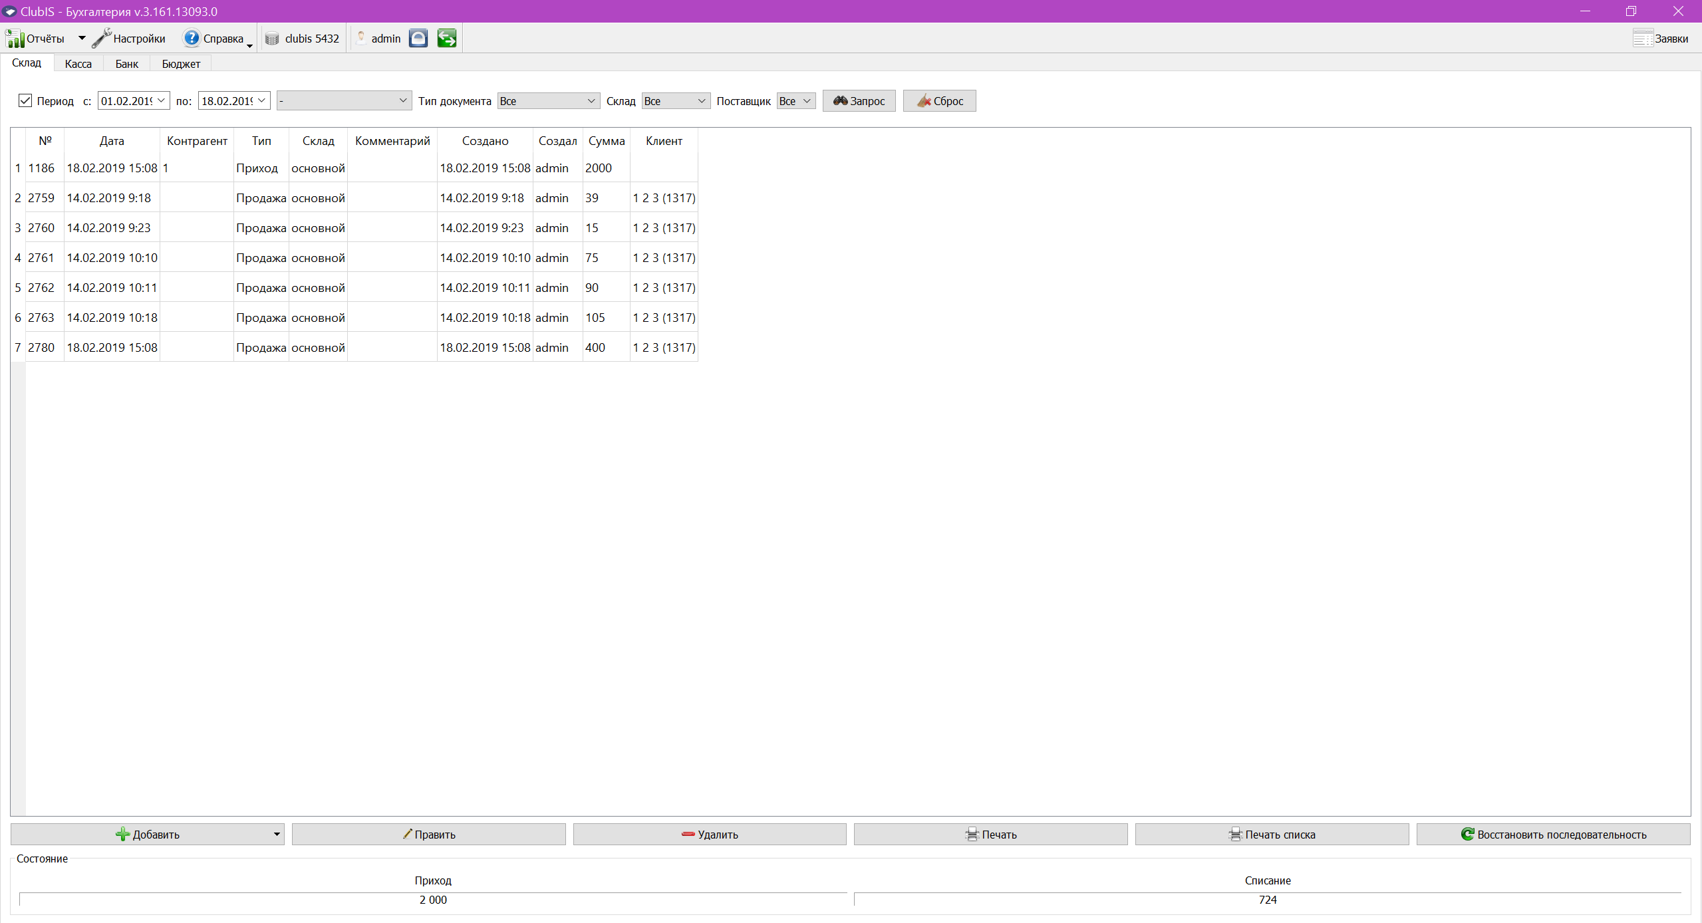Click the Создал column header
This screenshot has height=923, width=1702.
tap(557, 140)
